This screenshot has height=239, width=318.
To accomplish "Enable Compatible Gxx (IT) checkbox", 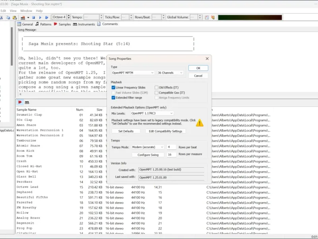I will 156,92.
